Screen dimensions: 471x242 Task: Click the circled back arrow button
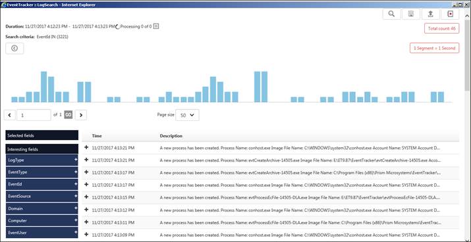(14, 48)
